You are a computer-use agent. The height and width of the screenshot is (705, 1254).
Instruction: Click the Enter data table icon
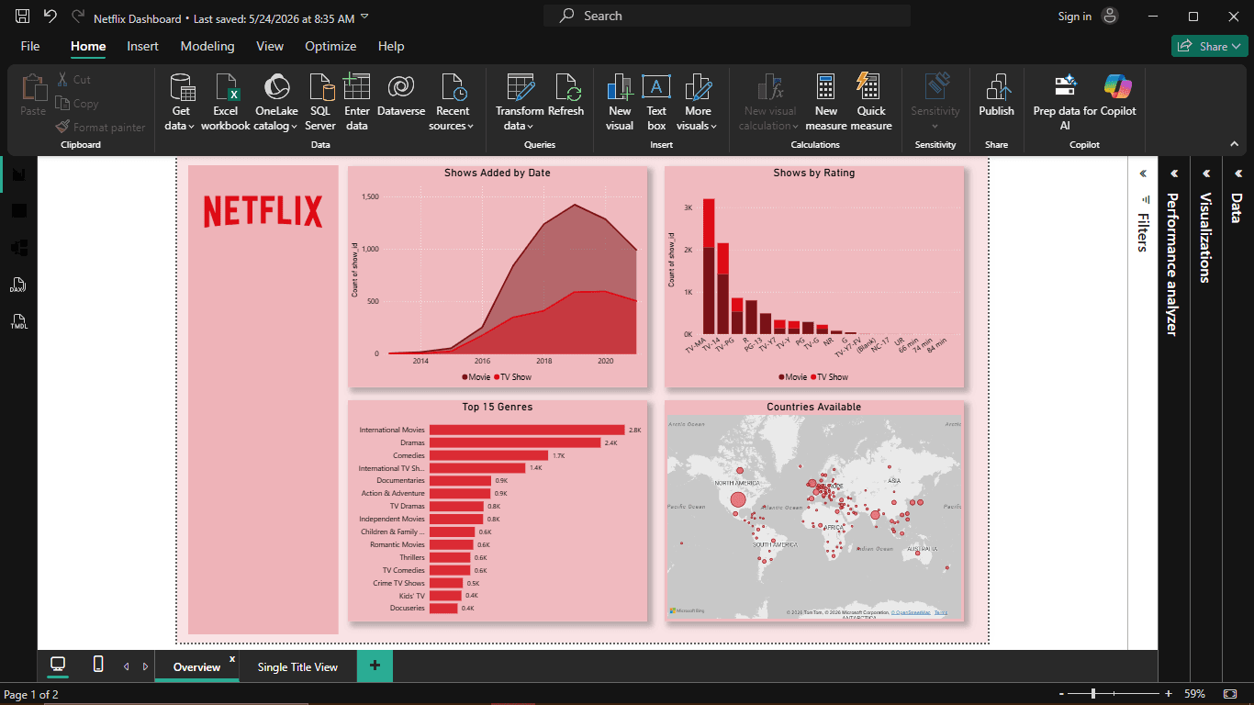point(357,87)
